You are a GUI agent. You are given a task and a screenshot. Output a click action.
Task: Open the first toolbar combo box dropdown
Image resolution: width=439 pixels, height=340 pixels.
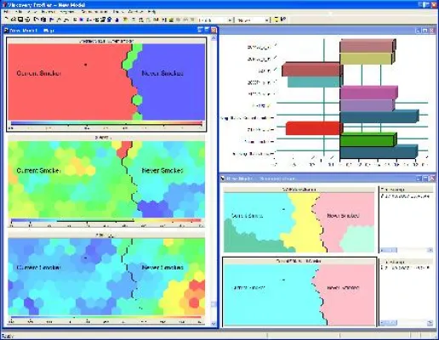(230, 20)
